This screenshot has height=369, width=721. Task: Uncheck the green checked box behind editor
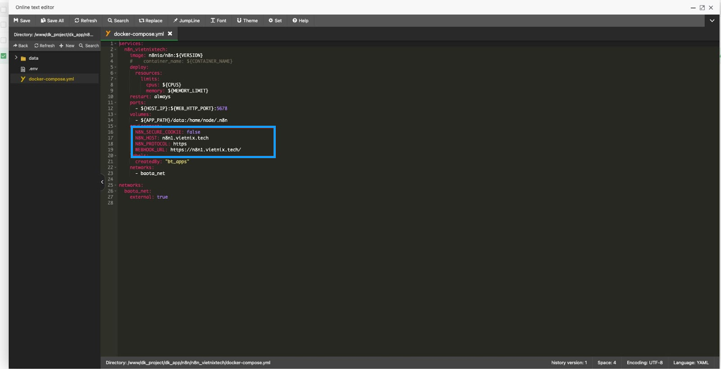(4, 56)
